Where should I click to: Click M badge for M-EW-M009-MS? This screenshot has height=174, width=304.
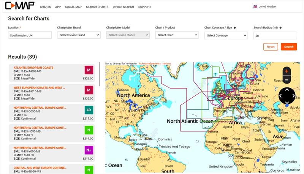coord(89,70)
